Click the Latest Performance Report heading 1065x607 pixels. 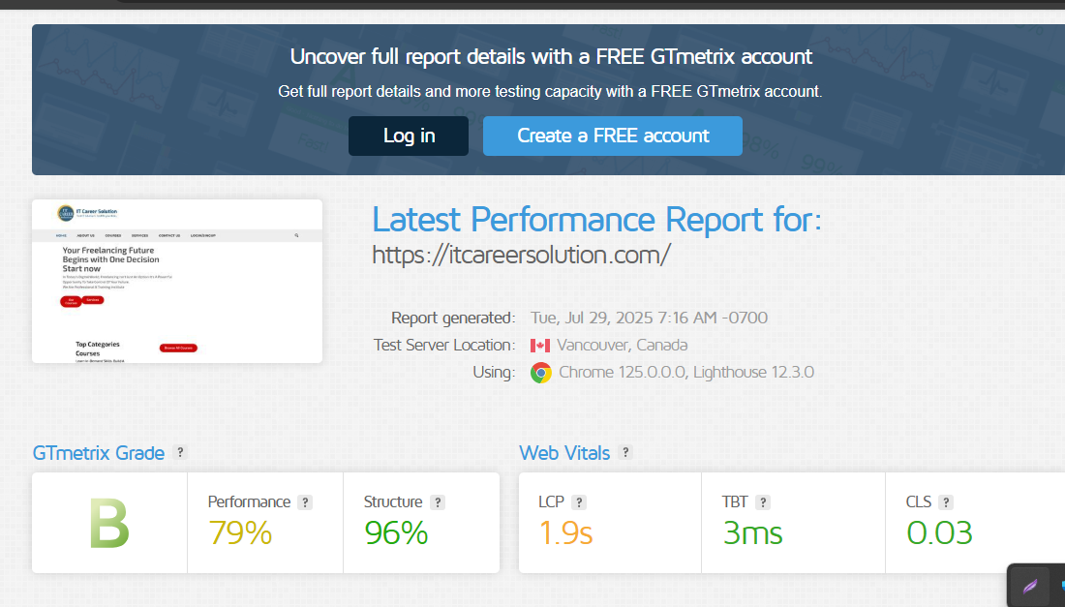tap(597, 219)
